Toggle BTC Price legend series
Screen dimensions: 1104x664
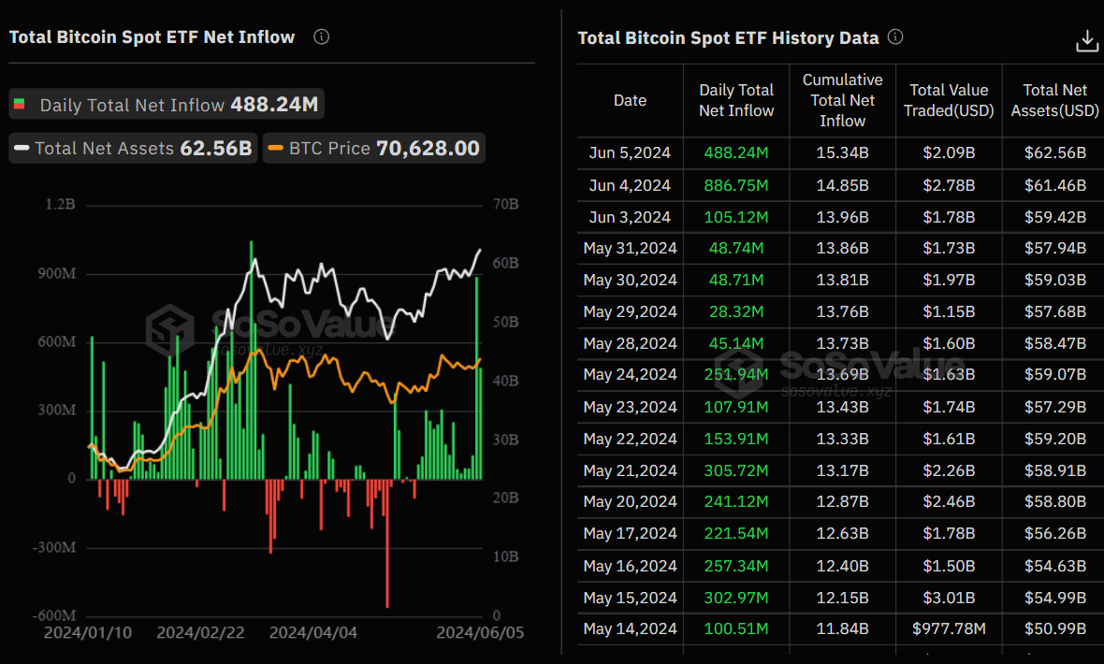coord(374,148)
